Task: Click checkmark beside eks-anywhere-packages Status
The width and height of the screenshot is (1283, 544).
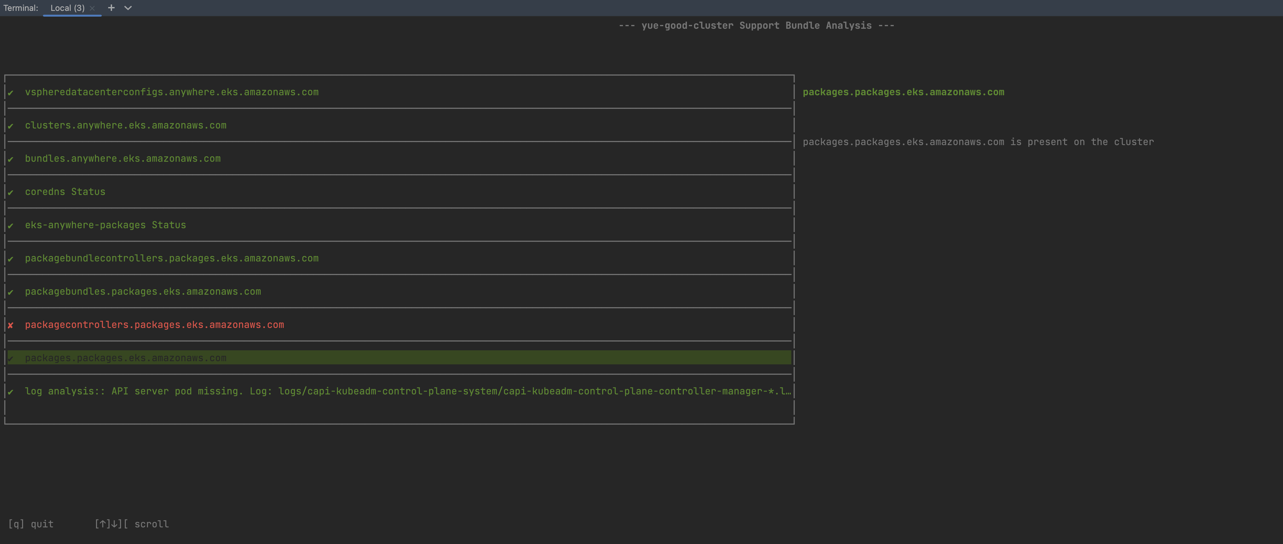Action: tap(11, 226)
